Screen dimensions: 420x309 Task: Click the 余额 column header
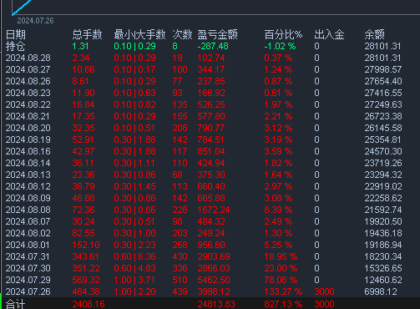pyautogui.click(x=374, y=35)
